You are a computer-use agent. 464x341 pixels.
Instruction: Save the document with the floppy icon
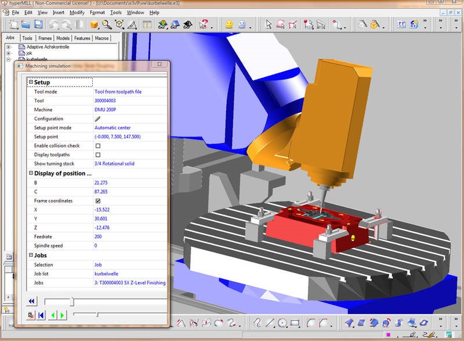38,24
